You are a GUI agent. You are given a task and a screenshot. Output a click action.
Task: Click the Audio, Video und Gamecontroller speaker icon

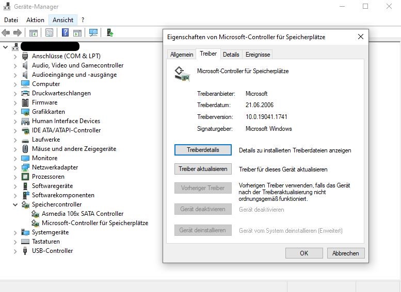point(25,65)
